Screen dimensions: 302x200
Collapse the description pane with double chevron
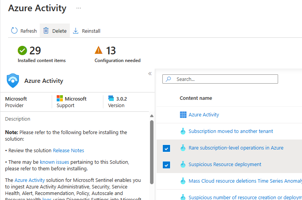point(150,74)
